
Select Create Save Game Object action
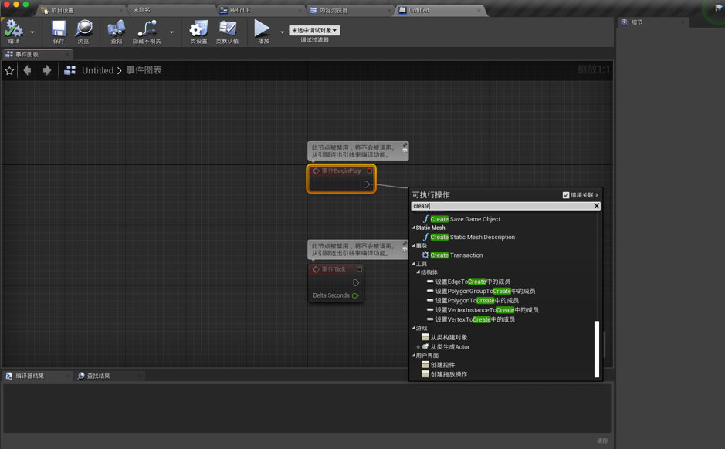click(465, 219)
